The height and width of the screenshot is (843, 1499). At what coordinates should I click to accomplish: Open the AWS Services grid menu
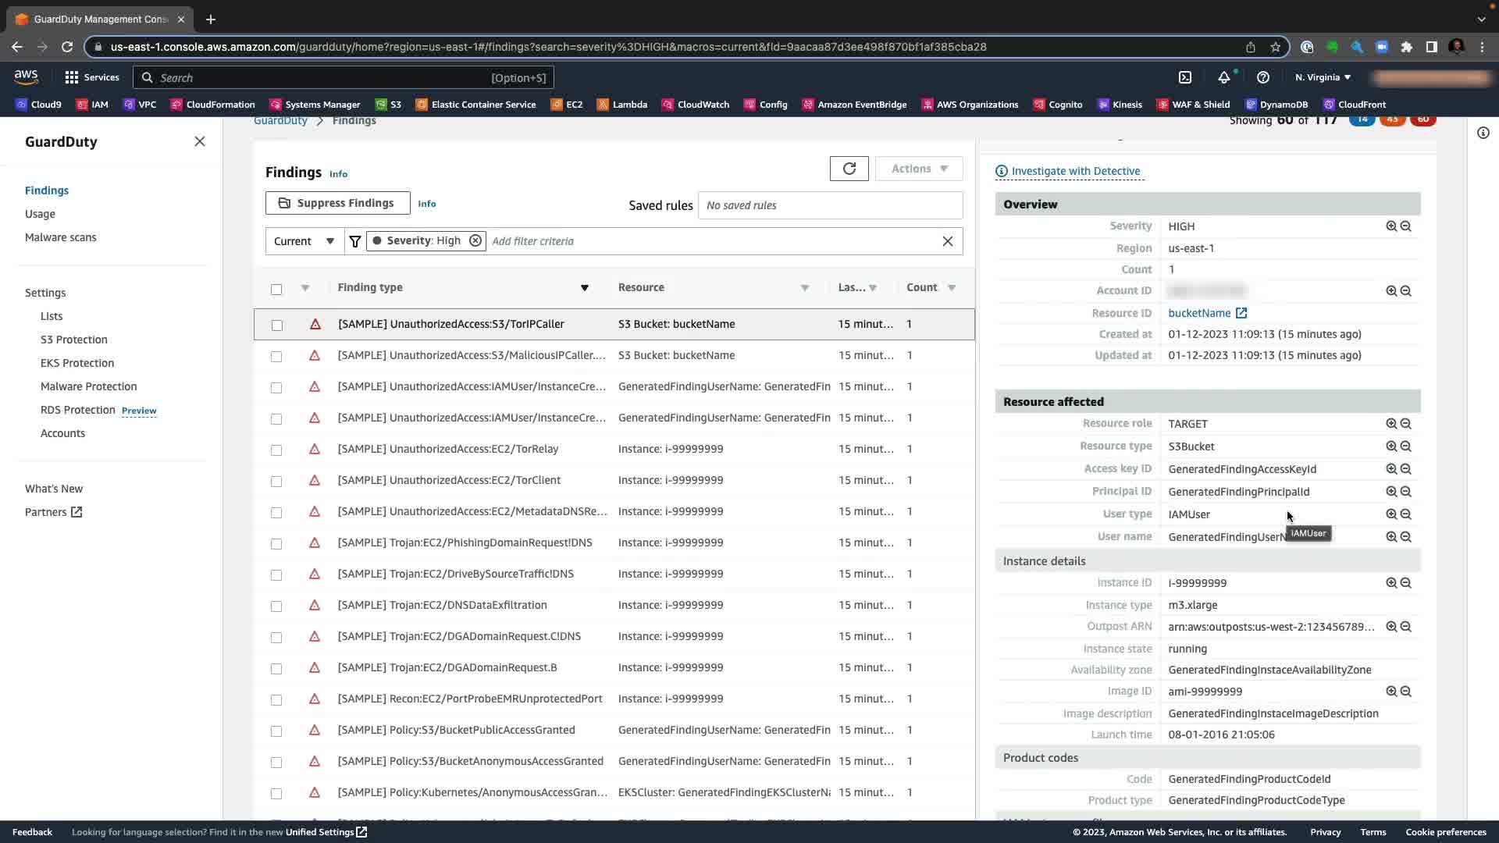point(72,77)
